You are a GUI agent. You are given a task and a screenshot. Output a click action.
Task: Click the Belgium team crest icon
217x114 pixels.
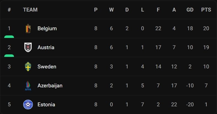[x=28, y=28]
